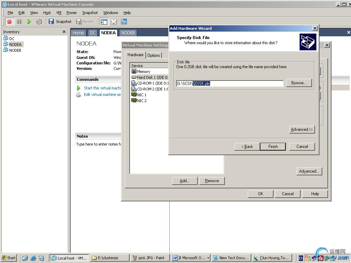Click OK in Virtual Machine Settings
Viewport: 351px width, 263px height.
[x=261, y=194]
